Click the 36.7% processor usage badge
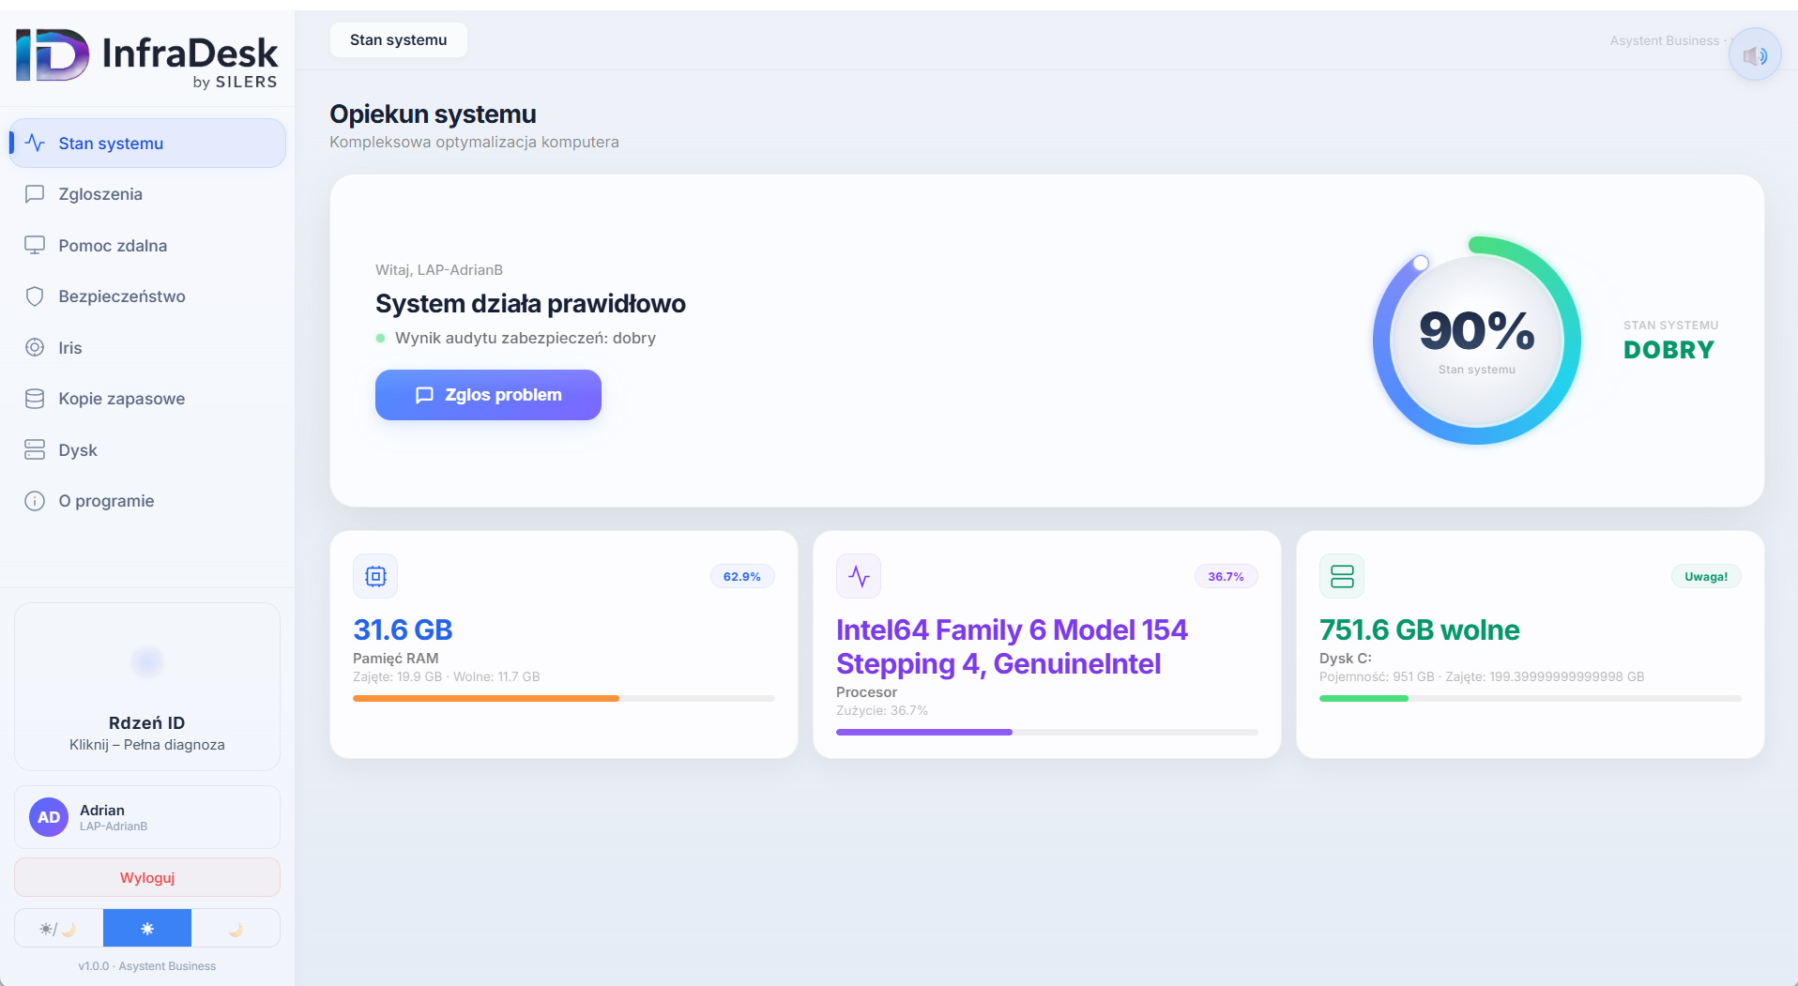Viewport: 1798px width, 986px height. click(x=1226, y=576)
